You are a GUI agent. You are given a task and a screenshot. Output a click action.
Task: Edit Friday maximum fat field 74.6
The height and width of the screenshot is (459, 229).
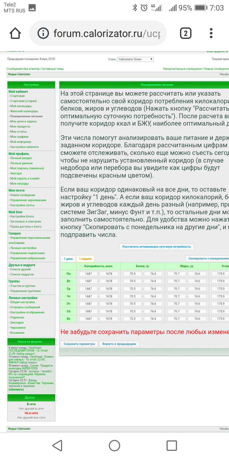[197, 304]
